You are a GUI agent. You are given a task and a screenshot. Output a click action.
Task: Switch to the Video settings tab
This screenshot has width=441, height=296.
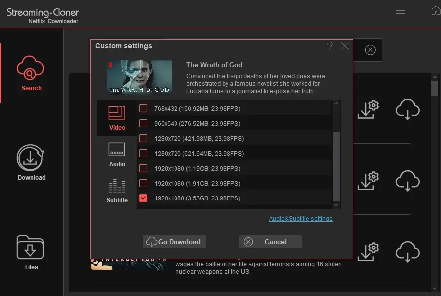coord(117,118)
